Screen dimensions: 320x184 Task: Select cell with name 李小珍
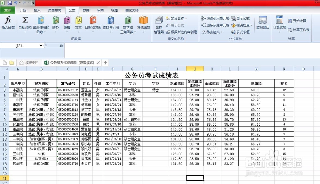[86, 144]
